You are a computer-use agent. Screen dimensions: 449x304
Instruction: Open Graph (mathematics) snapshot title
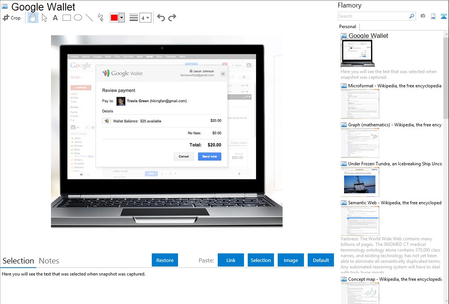point(395,125)
